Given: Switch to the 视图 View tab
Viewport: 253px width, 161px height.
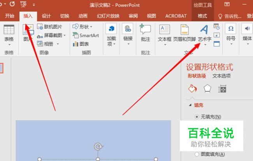Looking at the screenshot, I should click(151, 16).
